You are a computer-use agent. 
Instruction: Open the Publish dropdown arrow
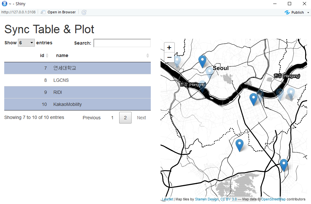[308, 12]
